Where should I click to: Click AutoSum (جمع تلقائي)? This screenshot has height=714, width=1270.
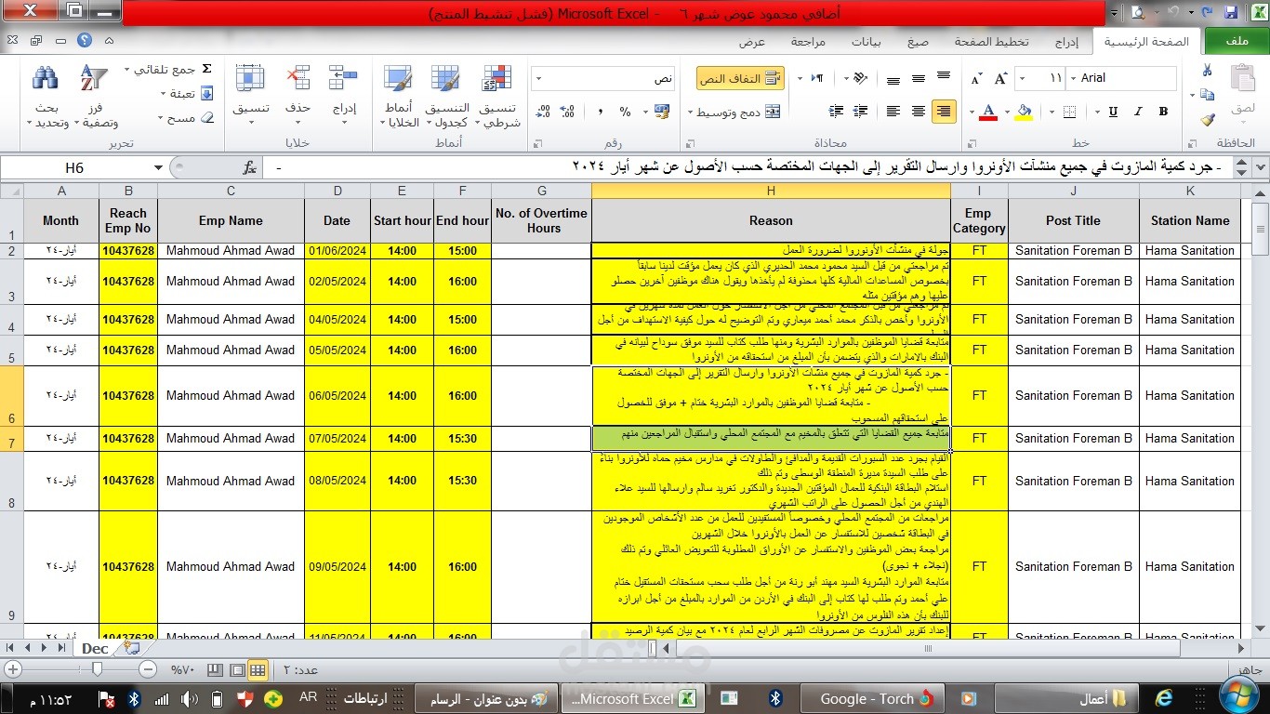click(x=169, y=70)
